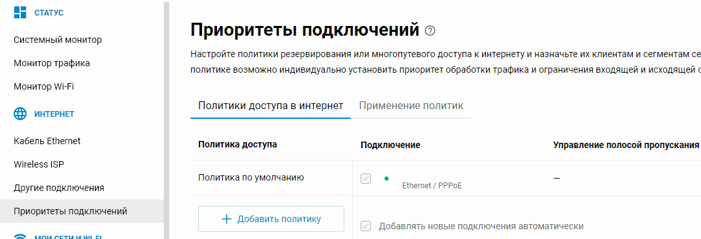
Task: Select Политики доступа в интернет tab
Action: click(270, 106)
